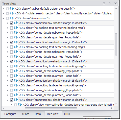
Task: Uncheck the first promotion box-shadow checkbox
Action: coord(11,23)
